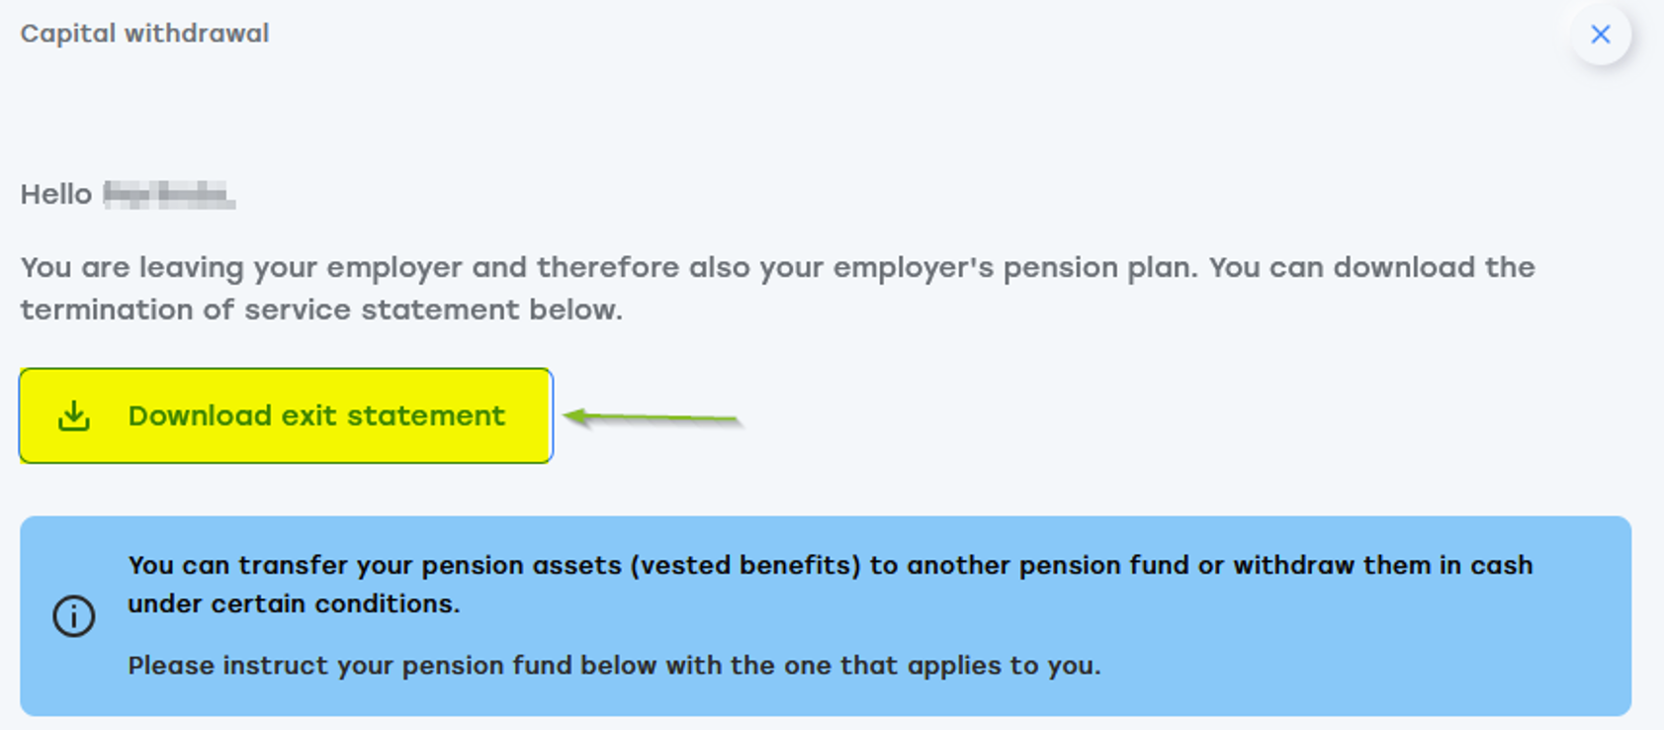Screen dimensions: 1664x730
Task: Click the under certain conditions line
Action: click(294, 603)
